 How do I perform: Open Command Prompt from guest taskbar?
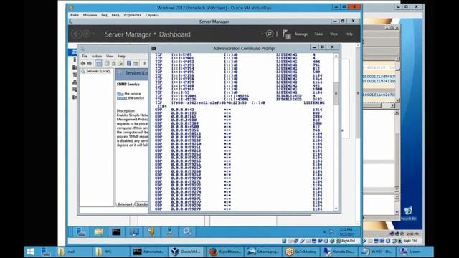(x=116, y=232)
